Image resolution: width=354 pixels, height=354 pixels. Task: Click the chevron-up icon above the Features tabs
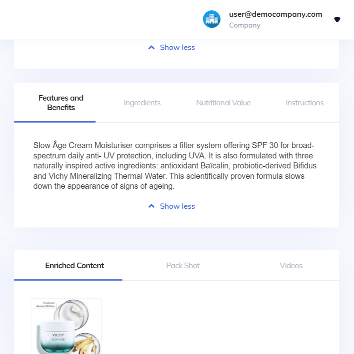click(151, 47)
